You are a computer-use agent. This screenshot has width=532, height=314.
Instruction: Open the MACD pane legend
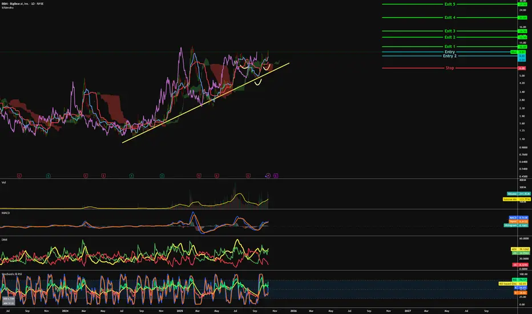tap(6, 213)
